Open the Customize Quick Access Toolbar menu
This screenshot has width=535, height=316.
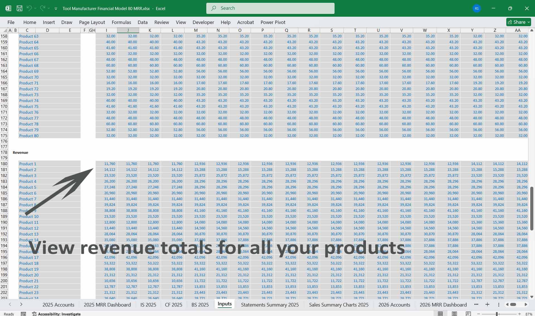click(x=57, y=8)
